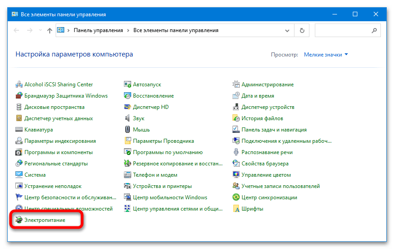Viewport: 394px width, 249px height.
Task: Open Учетные записи пользователей link
Action: pyautogui.click(x=280, y=186)
